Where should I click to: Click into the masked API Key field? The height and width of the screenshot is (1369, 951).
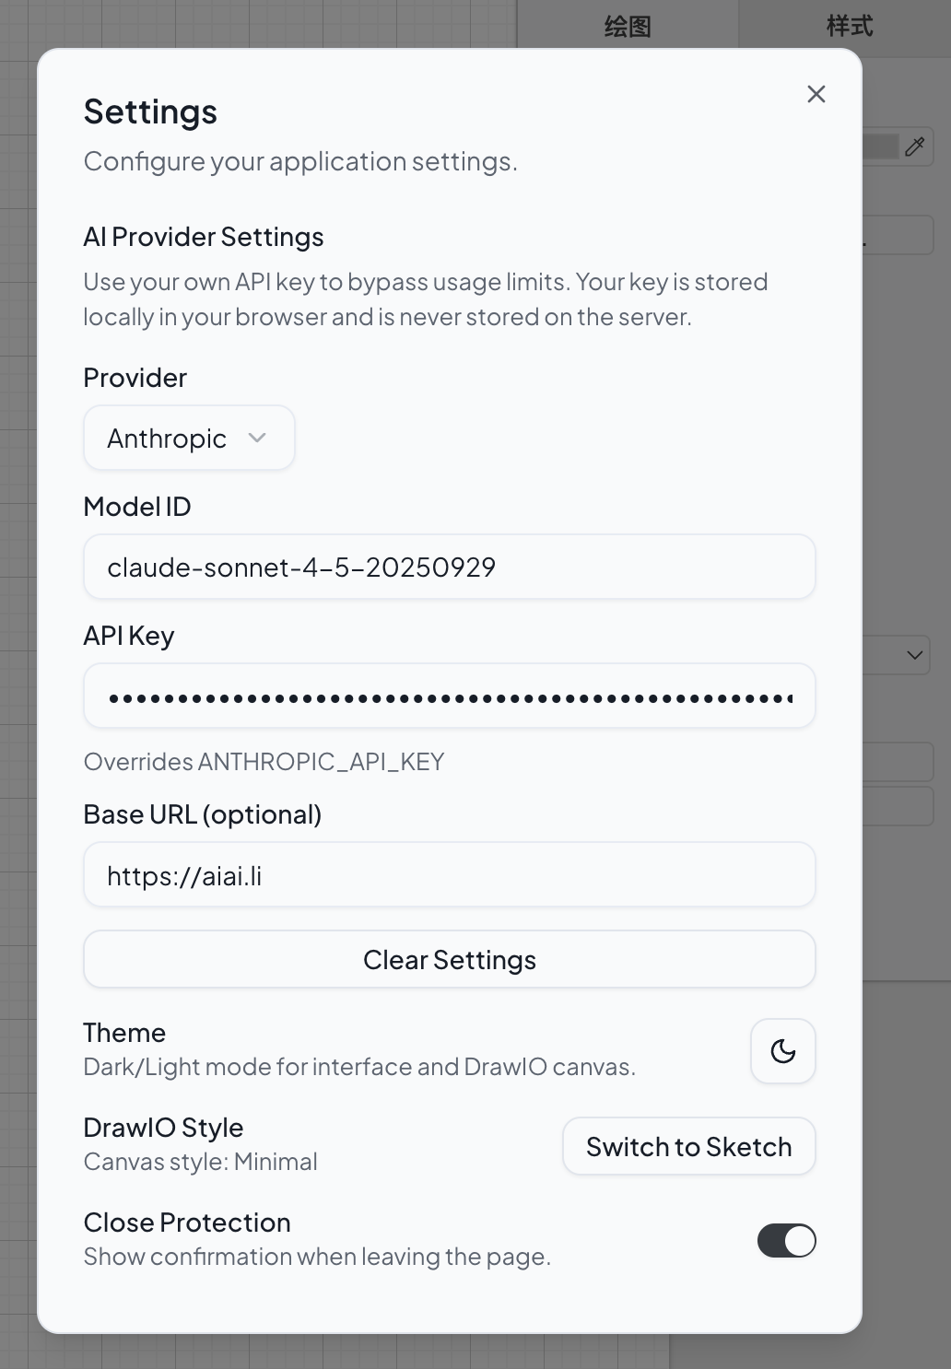coord(450,696)
